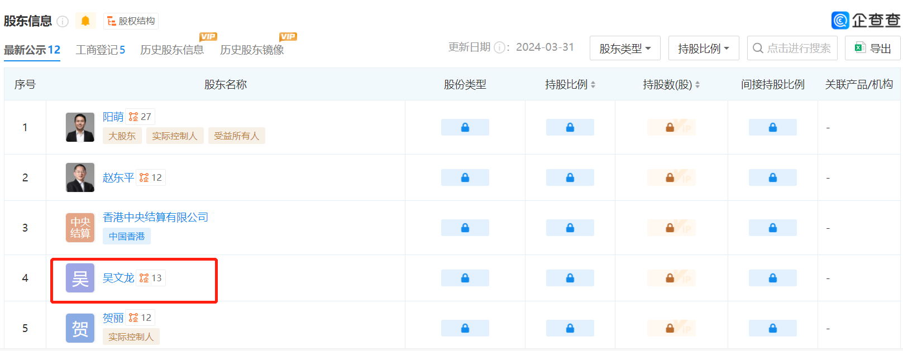Click the relation graph icon beside 贺丽

pos(134,318)
